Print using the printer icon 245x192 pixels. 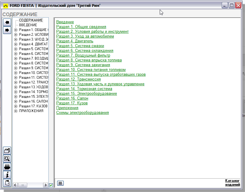pos(7,167)
